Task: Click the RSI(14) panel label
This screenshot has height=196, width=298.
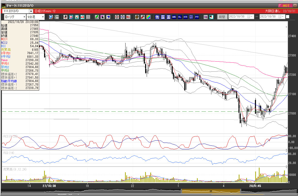Action: tap(9, 153)
